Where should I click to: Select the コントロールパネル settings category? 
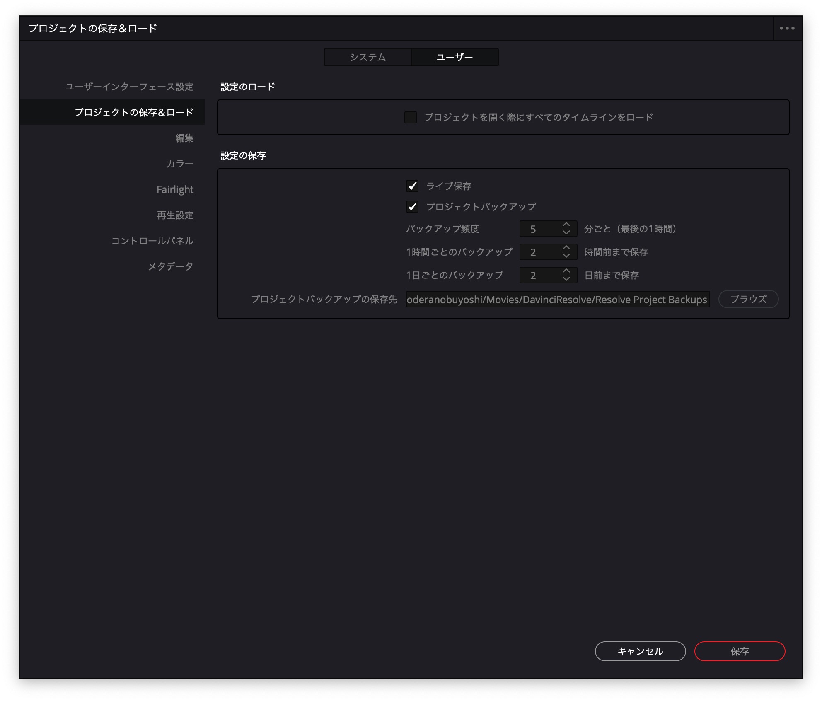pos(153,241)
